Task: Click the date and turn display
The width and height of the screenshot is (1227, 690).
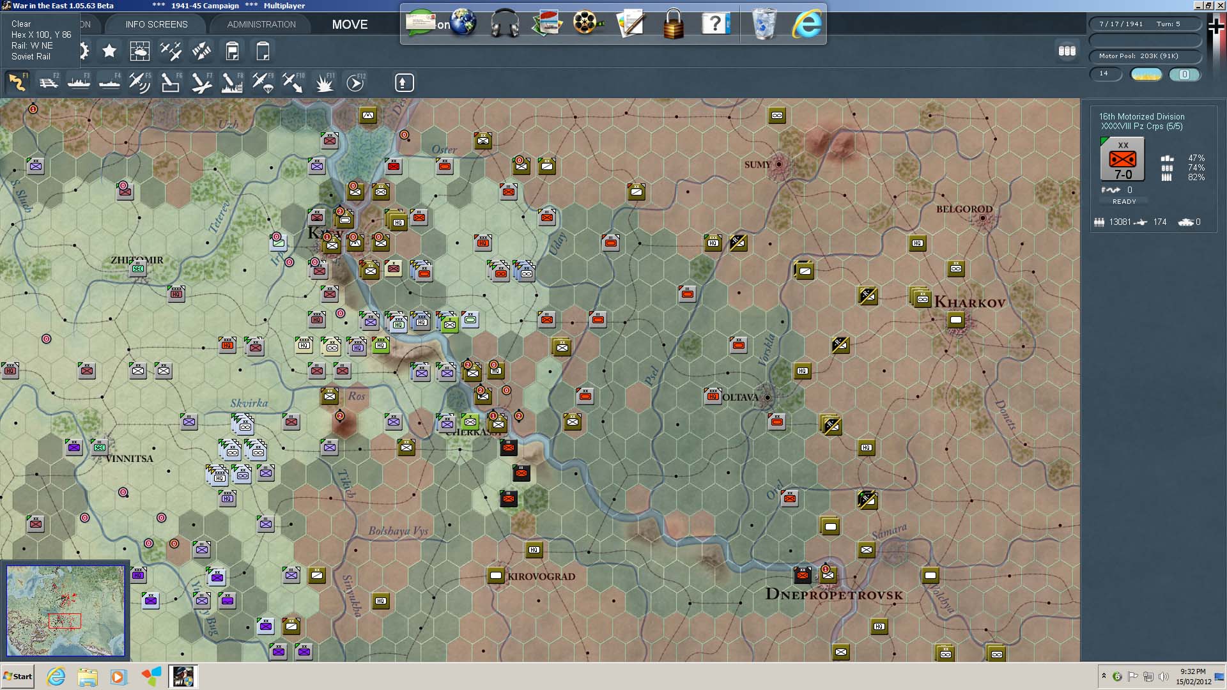Action: point(1145,24)
